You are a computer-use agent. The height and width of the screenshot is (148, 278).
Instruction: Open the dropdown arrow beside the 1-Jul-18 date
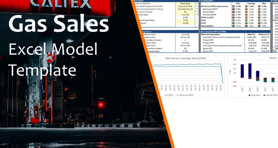[197, 15]
